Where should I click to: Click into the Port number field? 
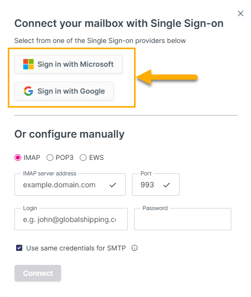(156, 185)
